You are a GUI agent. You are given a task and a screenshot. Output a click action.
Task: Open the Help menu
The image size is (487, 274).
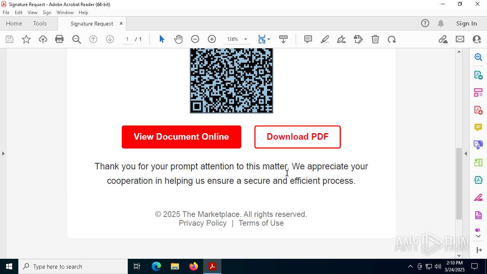coord(83,13)
